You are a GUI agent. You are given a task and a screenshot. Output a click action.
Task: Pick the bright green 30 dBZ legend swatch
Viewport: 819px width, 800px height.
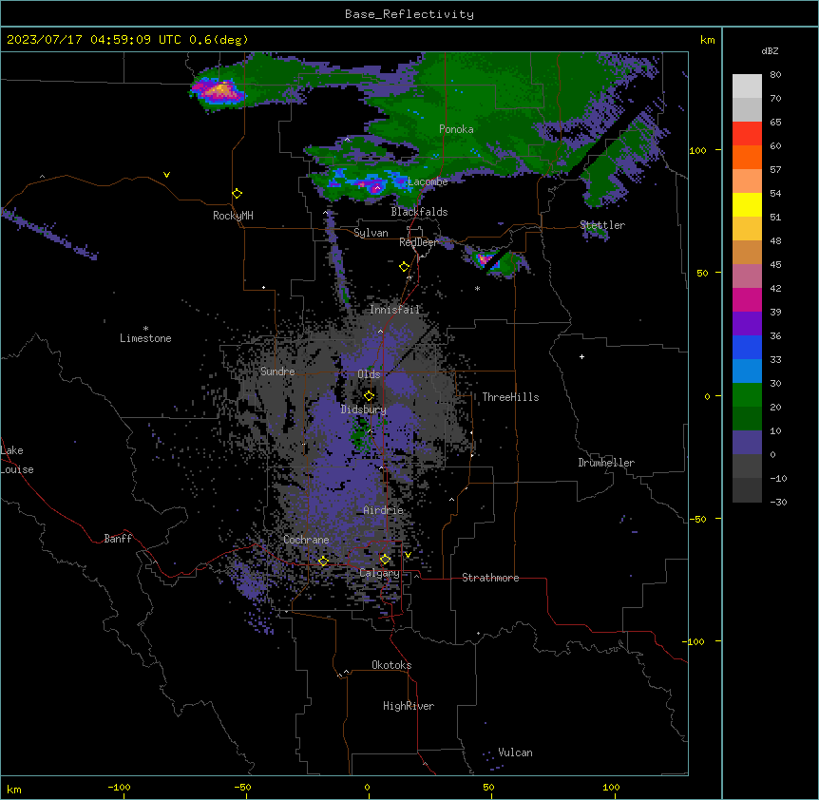[x=747, y=394]
